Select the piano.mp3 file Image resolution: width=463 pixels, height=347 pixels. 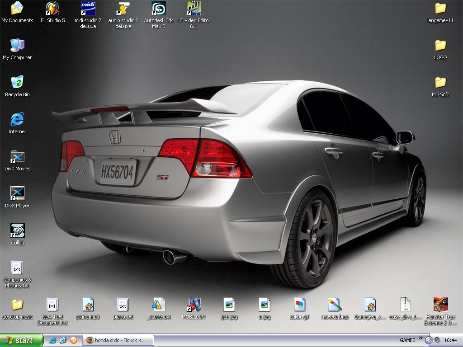coord(88,305)
